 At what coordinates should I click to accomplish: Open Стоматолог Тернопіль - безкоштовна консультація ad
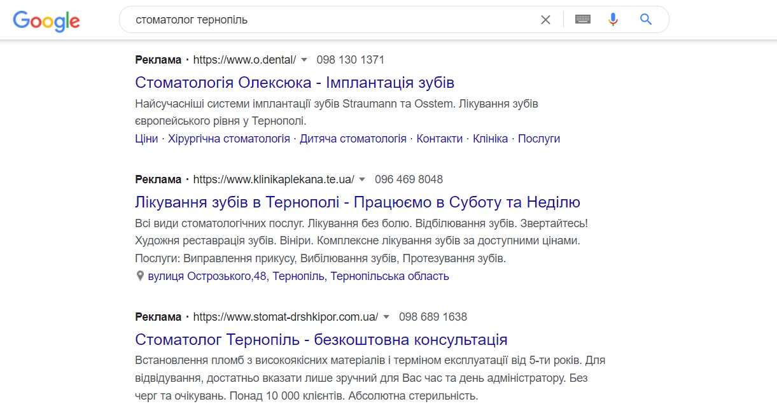coord(321,340)
